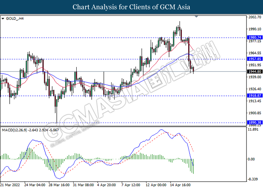The width and height of the screenshot is (263, 188).
Task: Click the 1990.10 price scale value
Action: click(x=255, y=29)
